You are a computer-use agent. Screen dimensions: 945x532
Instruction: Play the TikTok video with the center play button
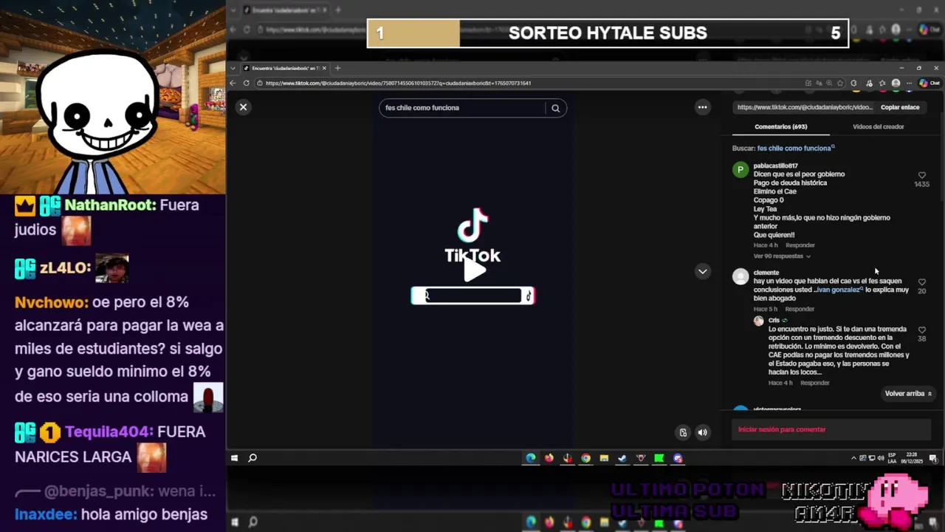[x=473, y=270]
